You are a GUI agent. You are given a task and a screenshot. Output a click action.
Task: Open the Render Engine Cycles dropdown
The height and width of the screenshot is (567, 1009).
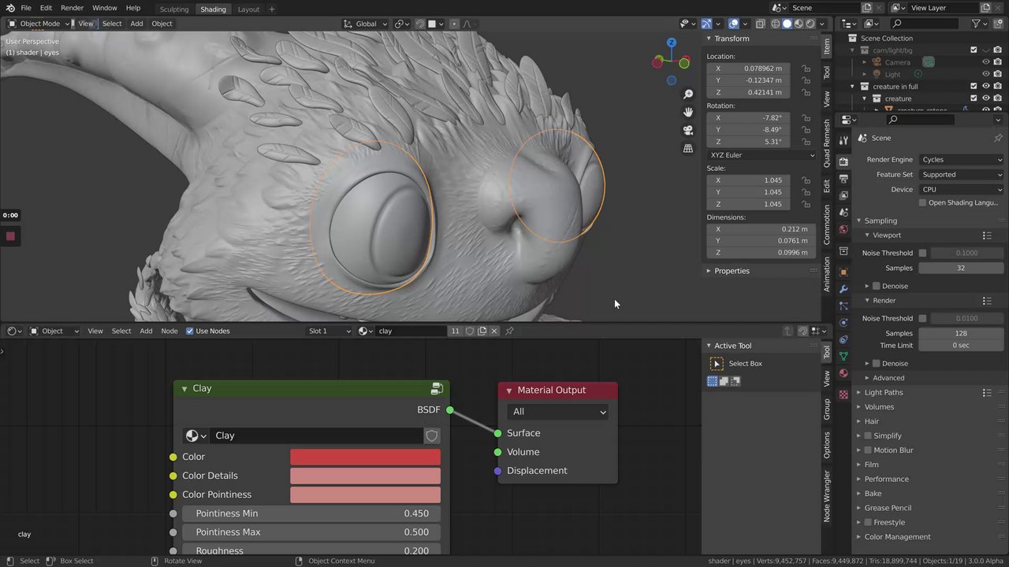pos(961,160)
